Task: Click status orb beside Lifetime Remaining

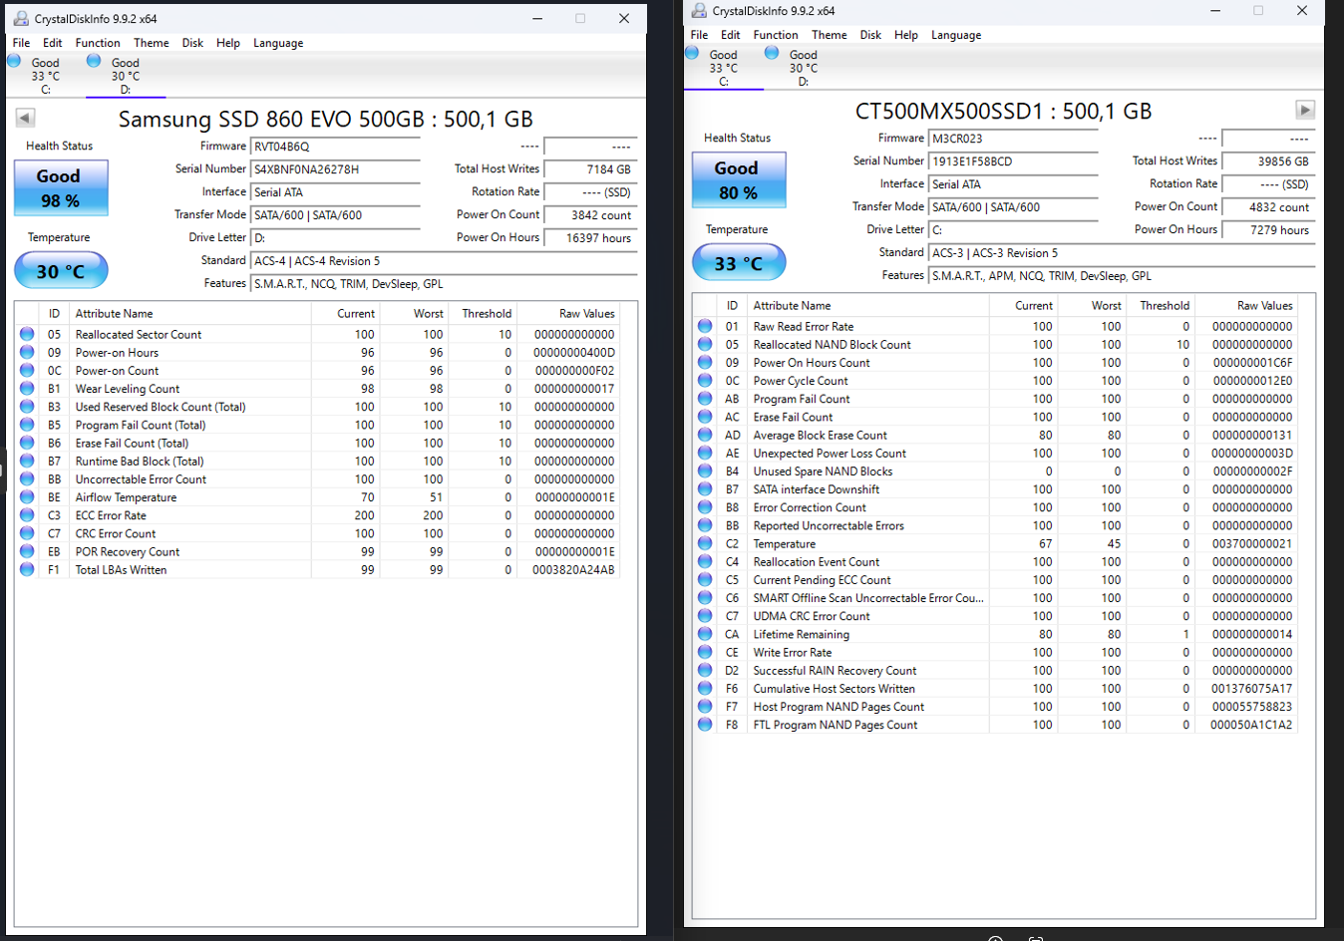Action: click(705, 635)
